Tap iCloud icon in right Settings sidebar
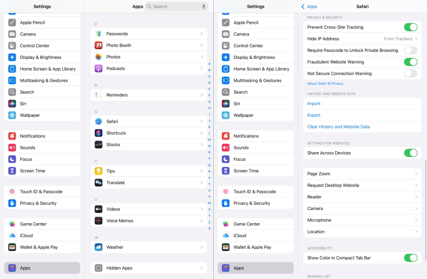This screenshot has width=427, height=279. coord(225,236)
